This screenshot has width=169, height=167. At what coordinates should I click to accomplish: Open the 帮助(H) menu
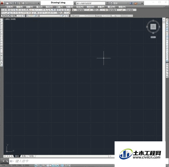[x=122, y=7]
